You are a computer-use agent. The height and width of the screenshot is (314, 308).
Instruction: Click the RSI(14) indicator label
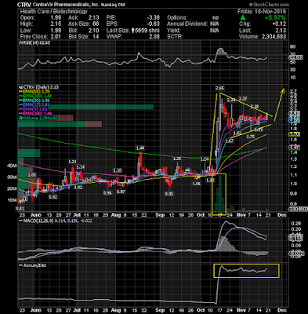tap(34, 42)
